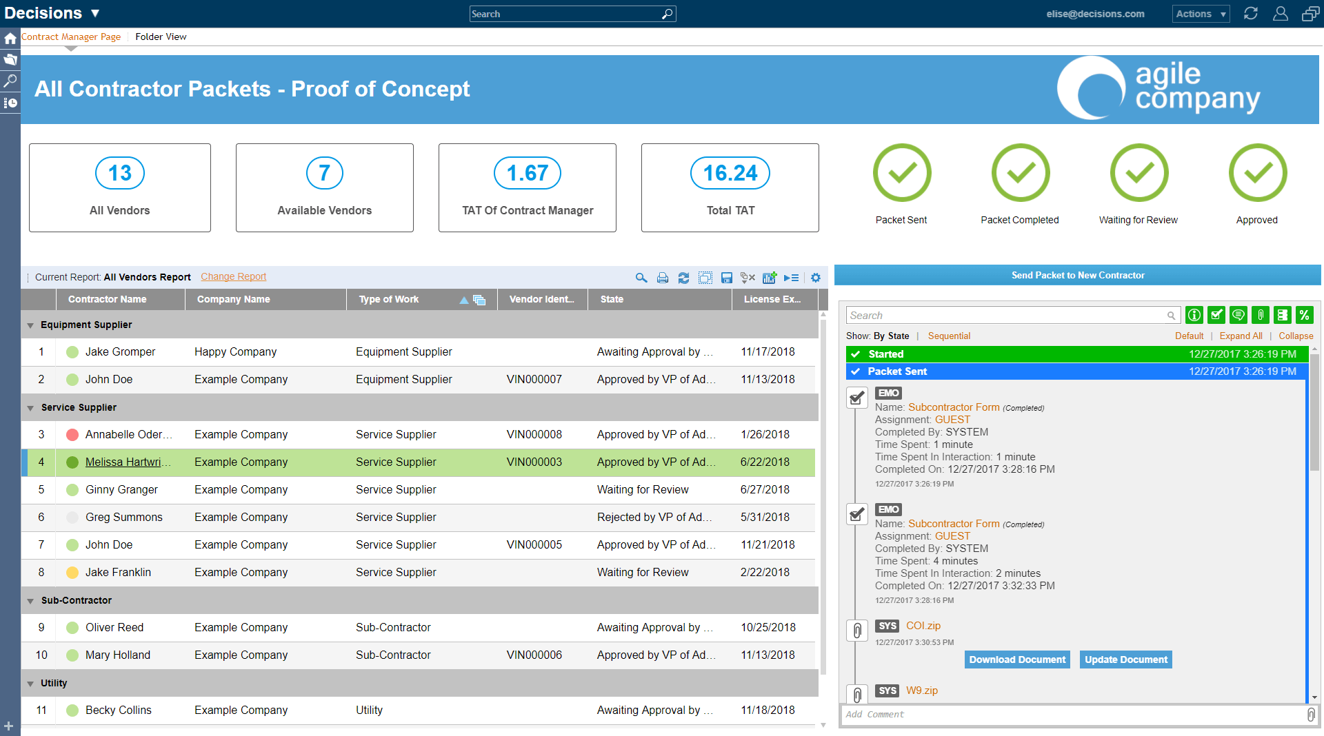Click the windows overlap icon in top bar
The image size is (1324, 736).
1310,14
